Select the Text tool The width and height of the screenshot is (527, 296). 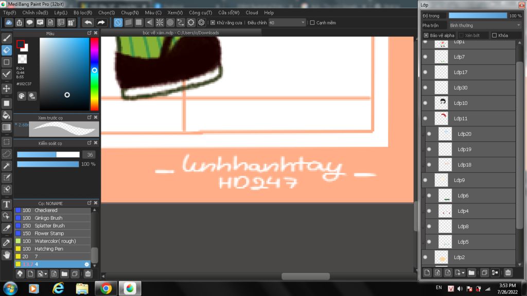(x=7, y=204)
